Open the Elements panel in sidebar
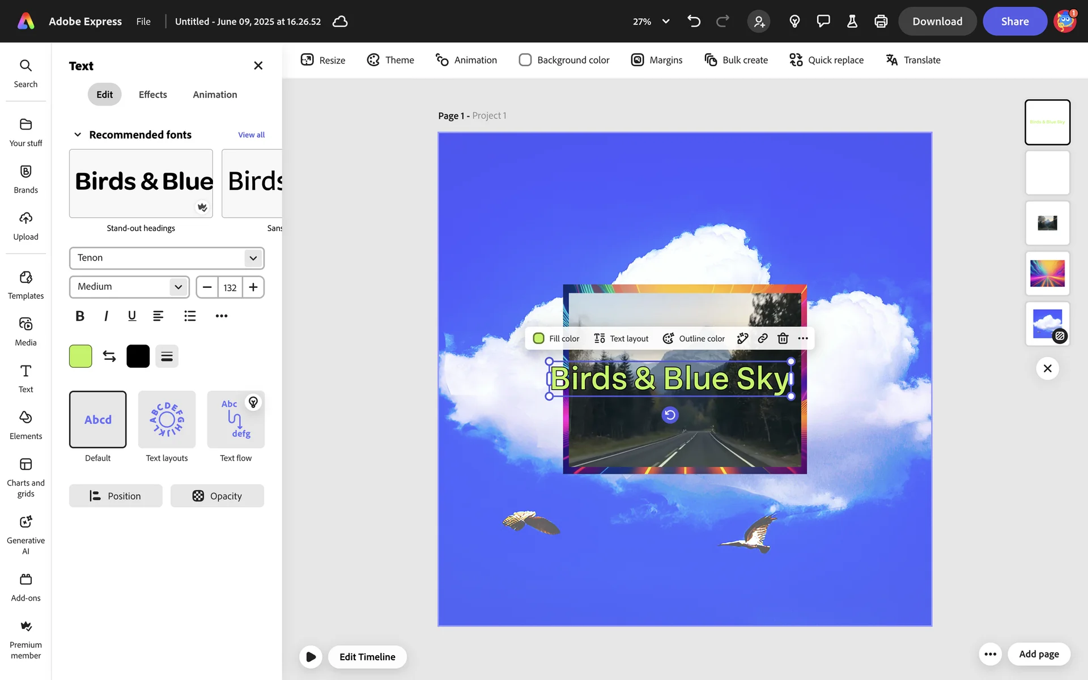 click(x=25, y=425)
